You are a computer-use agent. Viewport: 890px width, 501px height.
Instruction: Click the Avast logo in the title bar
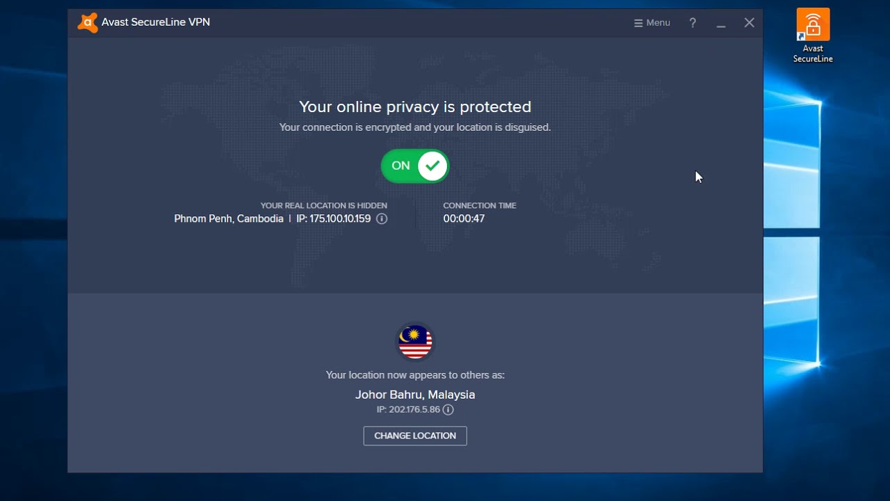[88, 22]
